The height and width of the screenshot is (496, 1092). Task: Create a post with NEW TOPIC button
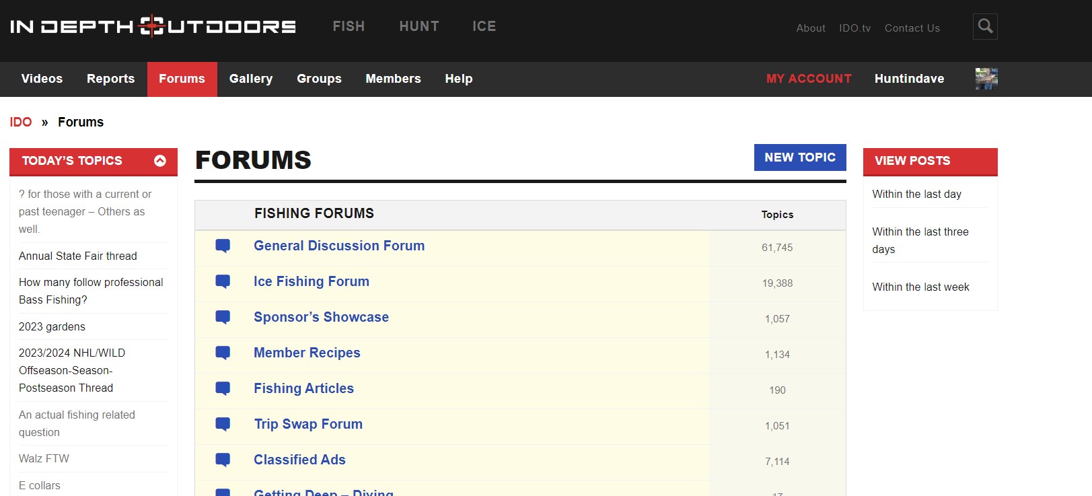tap(800, 157)
